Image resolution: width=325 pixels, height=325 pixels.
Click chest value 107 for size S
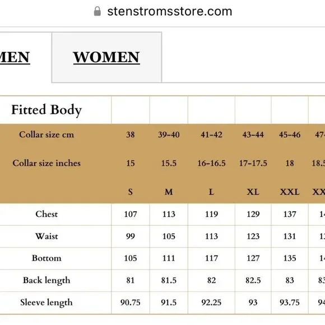(x=131, y=214)
